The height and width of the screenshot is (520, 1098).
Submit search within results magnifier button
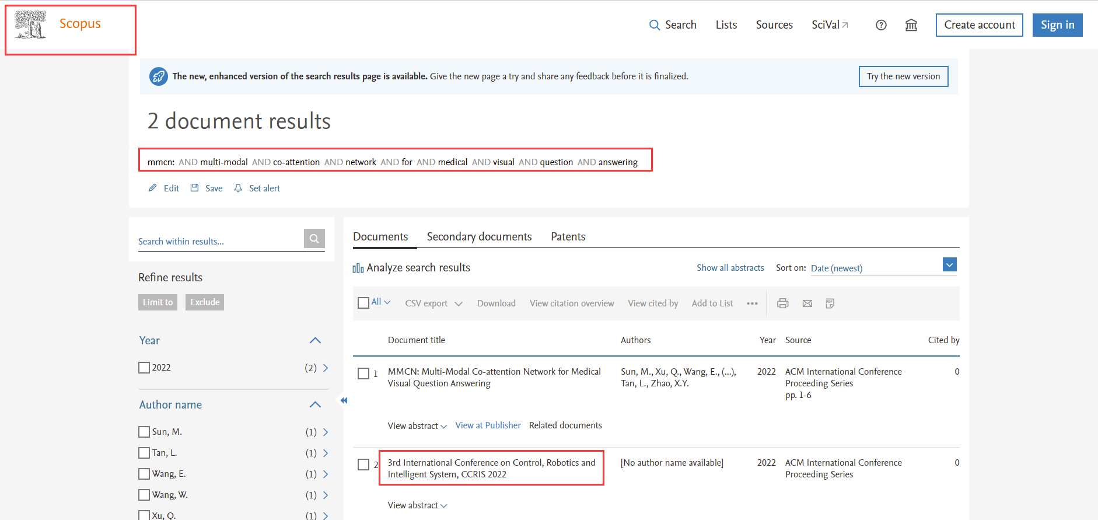[314, 238]
